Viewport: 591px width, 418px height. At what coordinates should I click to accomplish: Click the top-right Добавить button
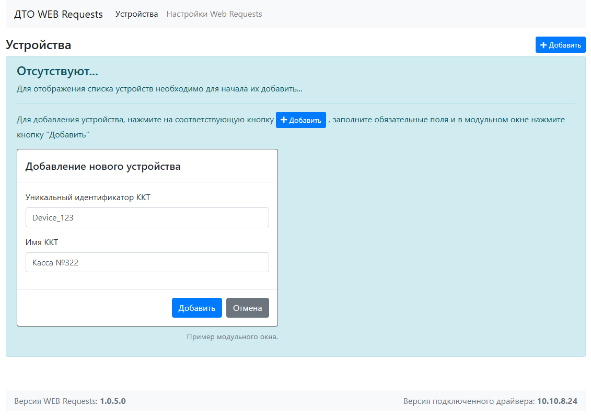click(x=561, y=45)
